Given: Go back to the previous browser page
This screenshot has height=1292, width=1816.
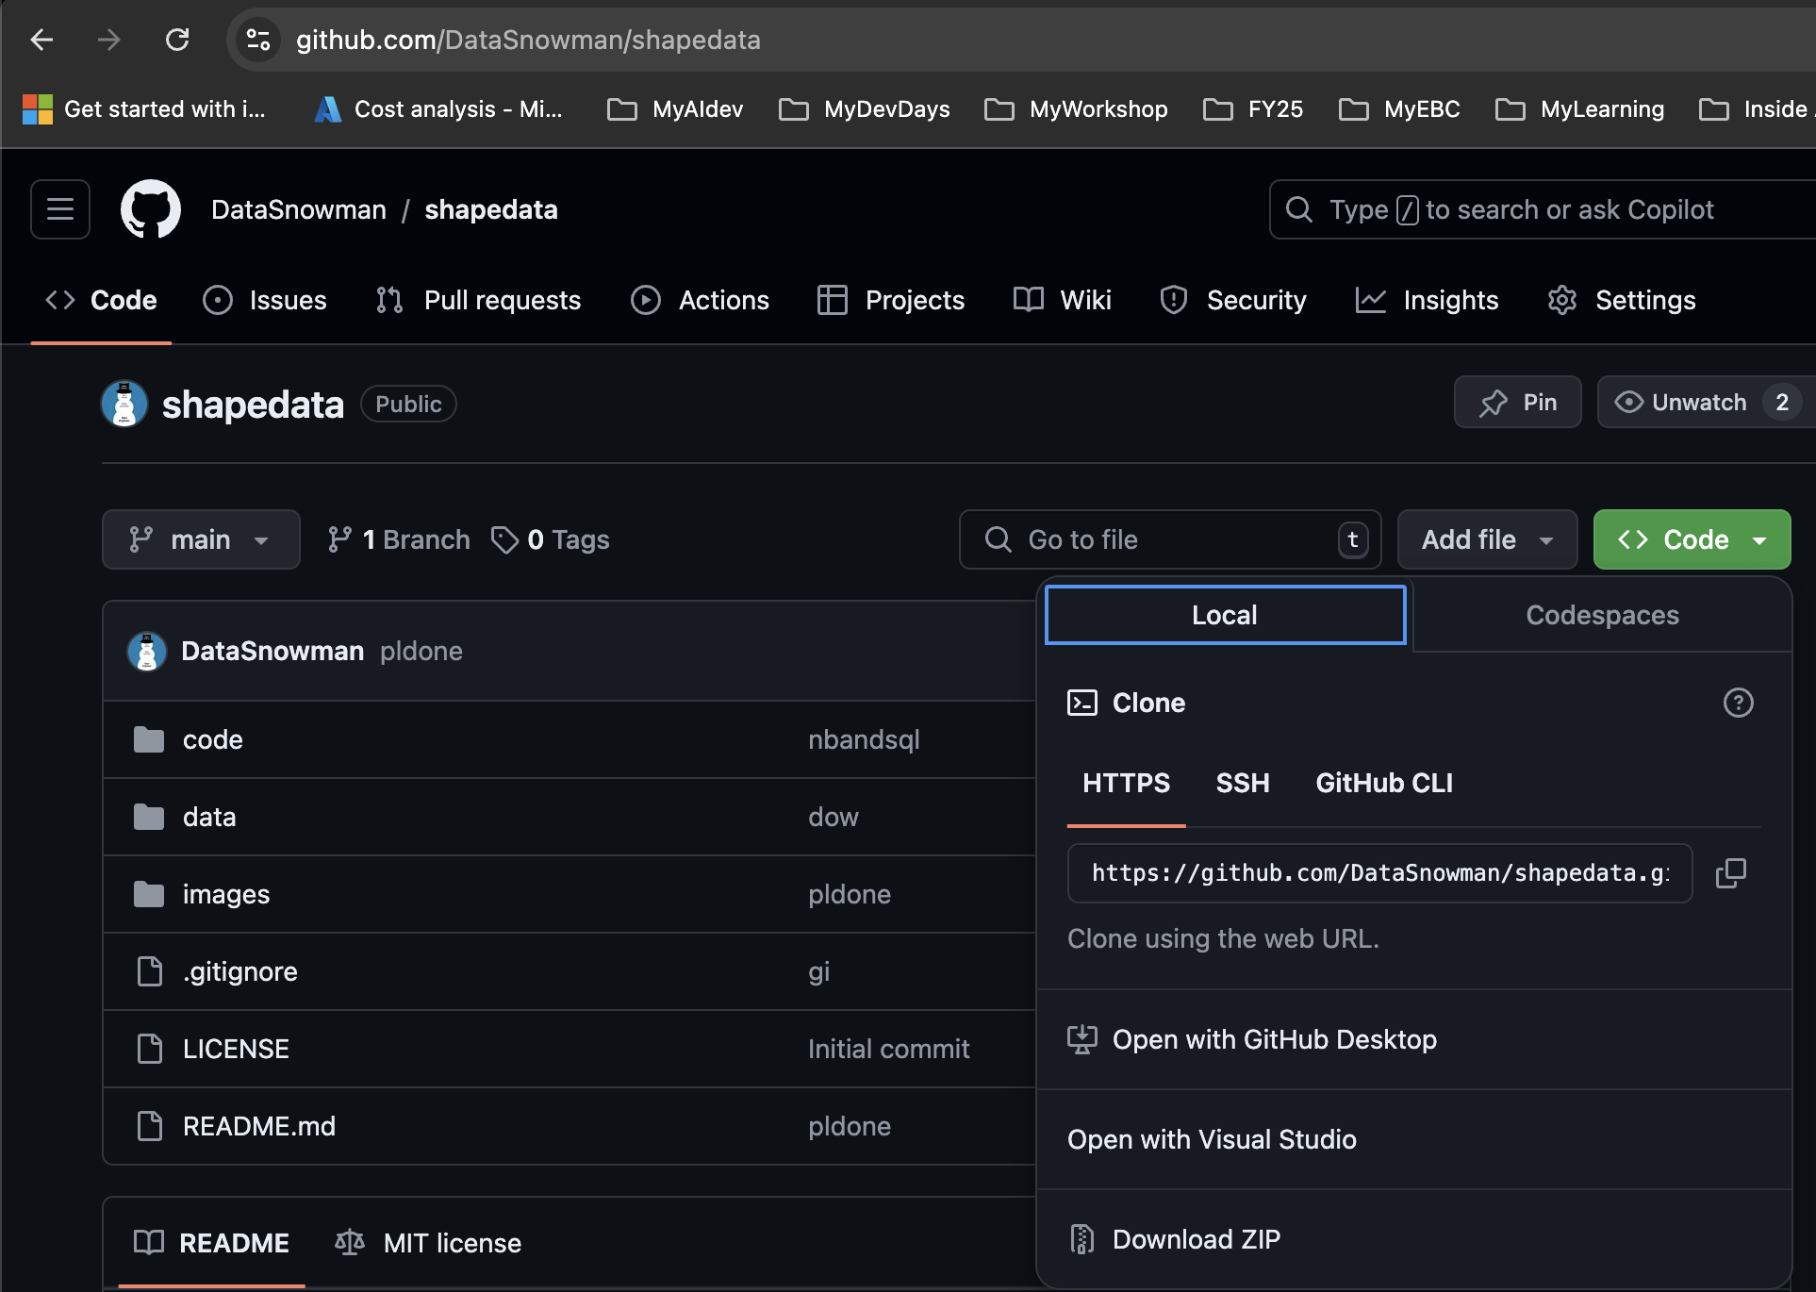Looking at the screenshot, I should click(41, 40).
